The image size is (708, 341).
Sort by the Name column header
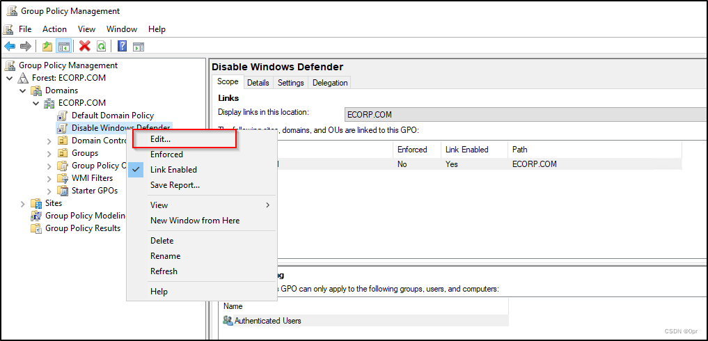363,306
